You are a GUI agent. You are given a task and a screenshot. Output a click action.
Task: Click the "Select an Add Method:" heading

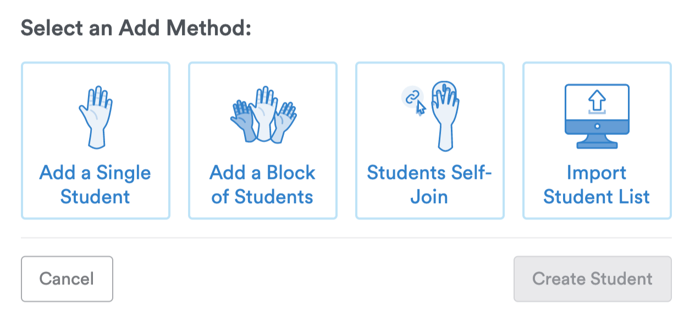[x=136, y=28]
